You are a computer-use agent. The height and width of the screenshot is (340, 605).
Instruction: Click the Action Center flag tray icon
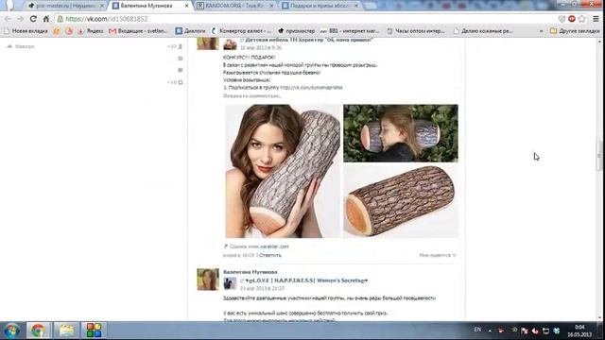click(x=524, y=331)
